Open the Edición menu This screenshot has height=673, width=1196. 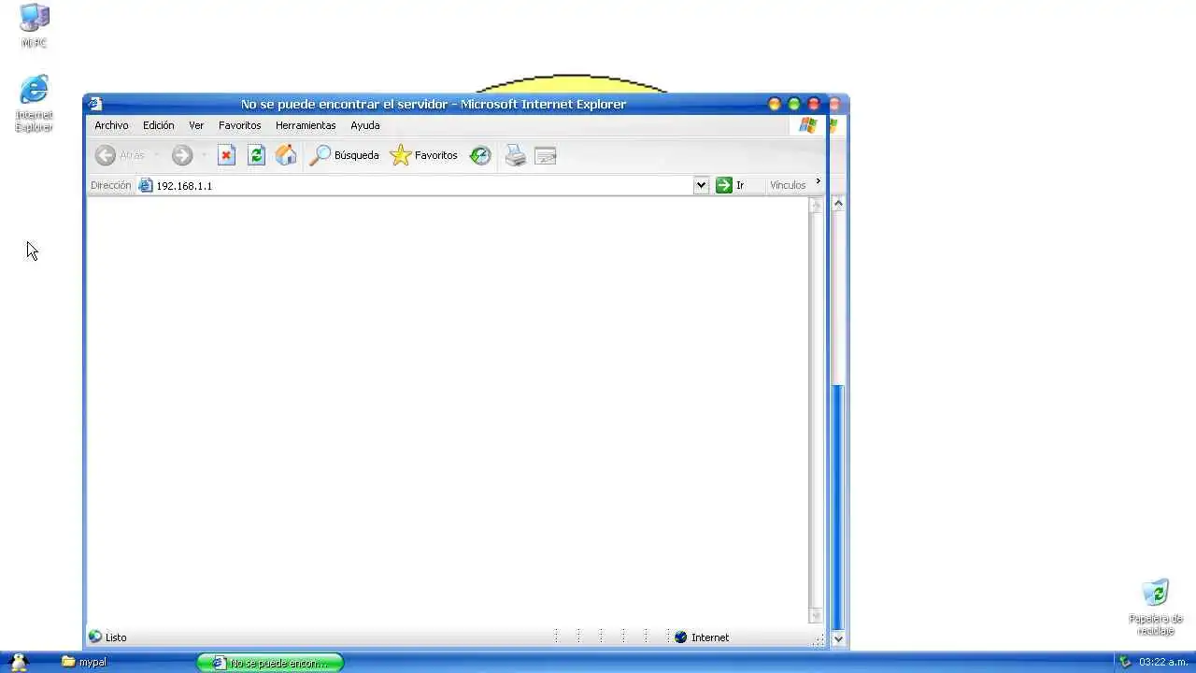(x=159, y=125)
